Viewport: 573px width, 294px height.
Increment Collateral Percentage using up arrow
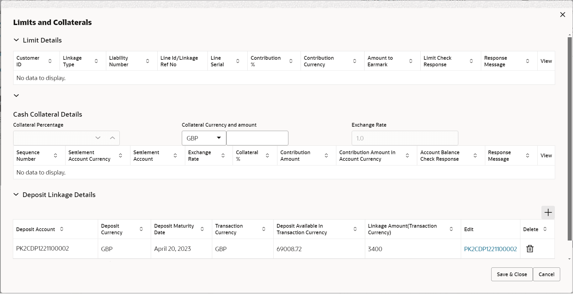coord(112,138)
